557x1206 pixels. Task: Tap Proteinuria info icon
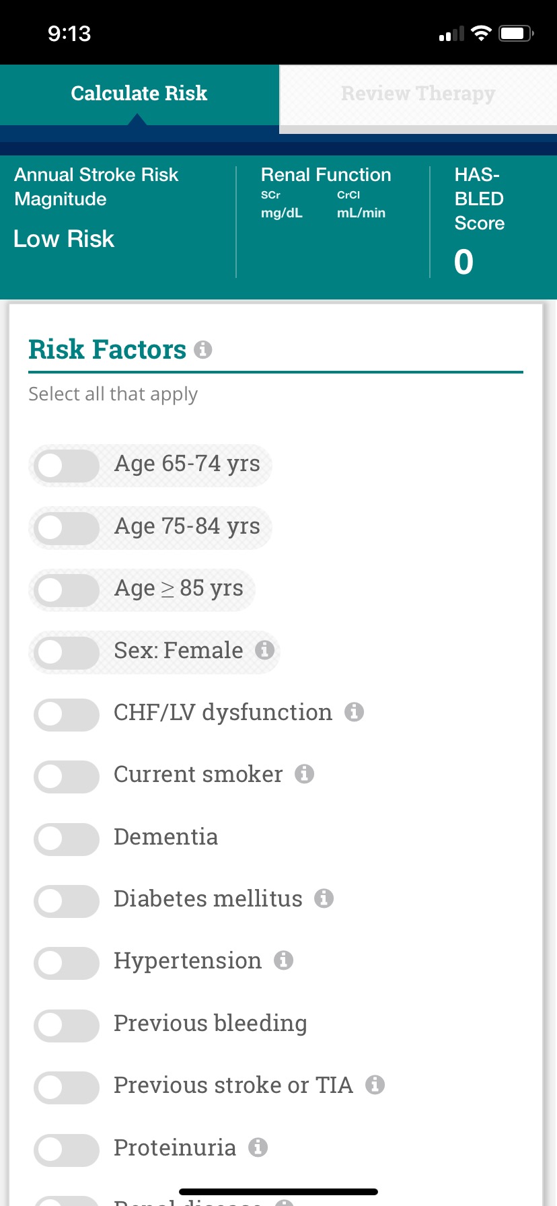coord(258,1147)
